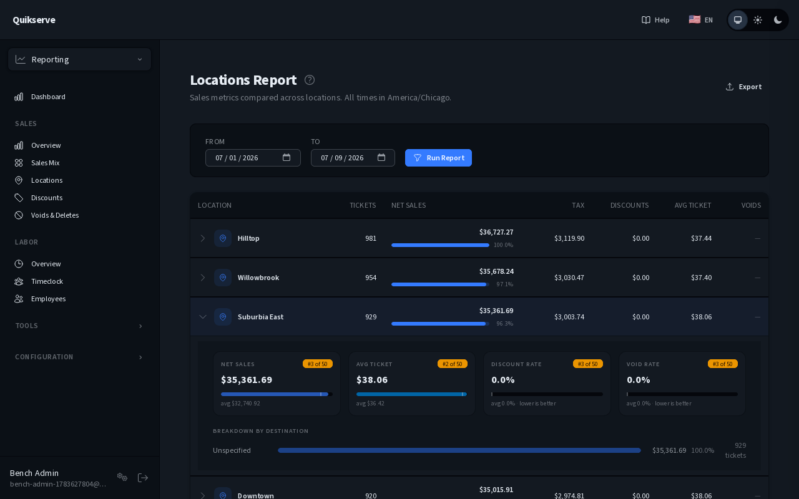Screen dimensions: 799x499
Task: Click the log out icon
Action: point(143,477)
